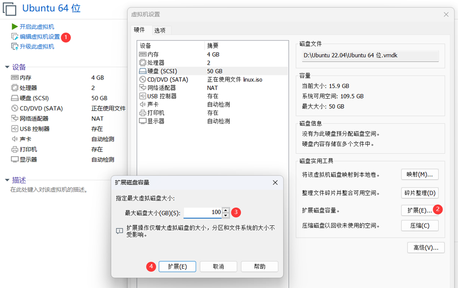The width and height of the screenshot is (458, 288).
Task: Click the 声卡 icon in the settings hardware list
Action: [x=143, y=104]
